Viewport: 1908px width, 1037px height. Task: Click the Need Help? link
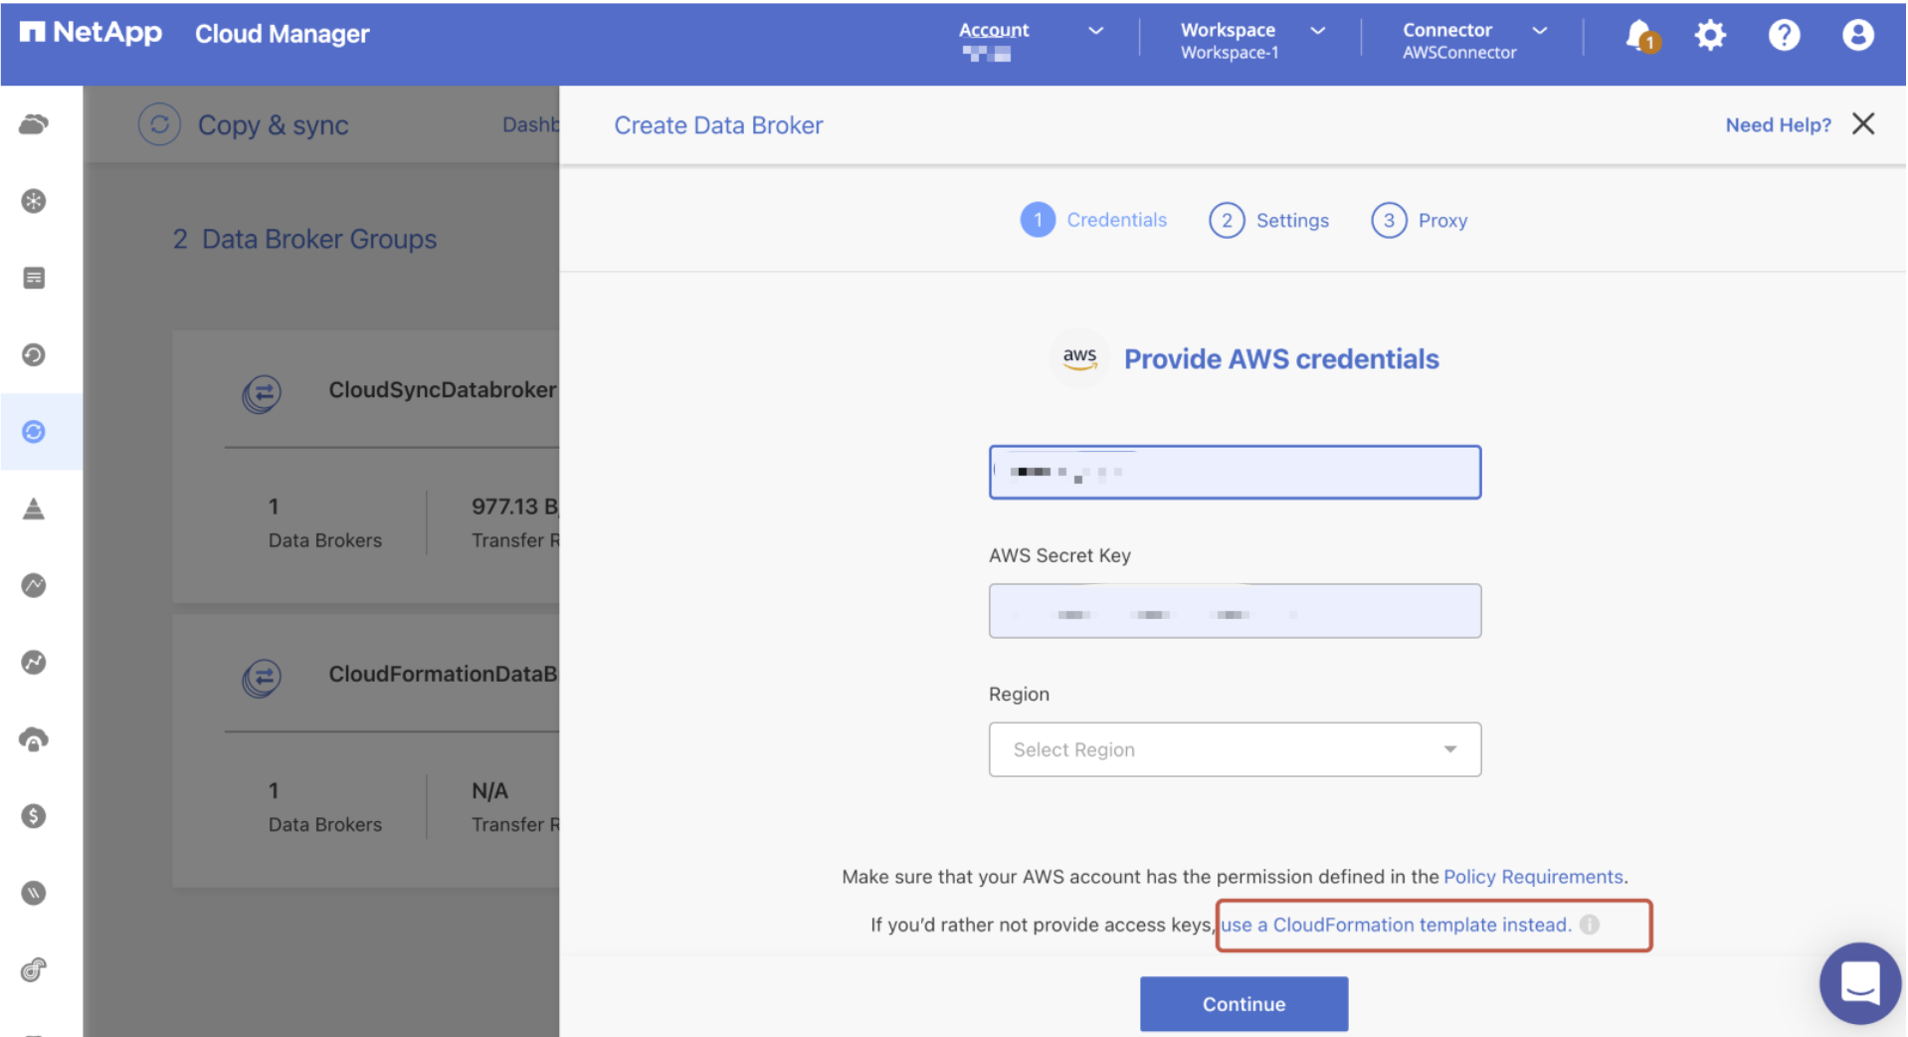(1778, 124)
